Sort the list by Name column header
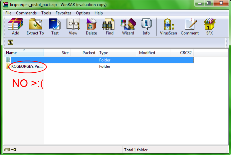Viewport: 231px width, 155px height. (24, 52)
